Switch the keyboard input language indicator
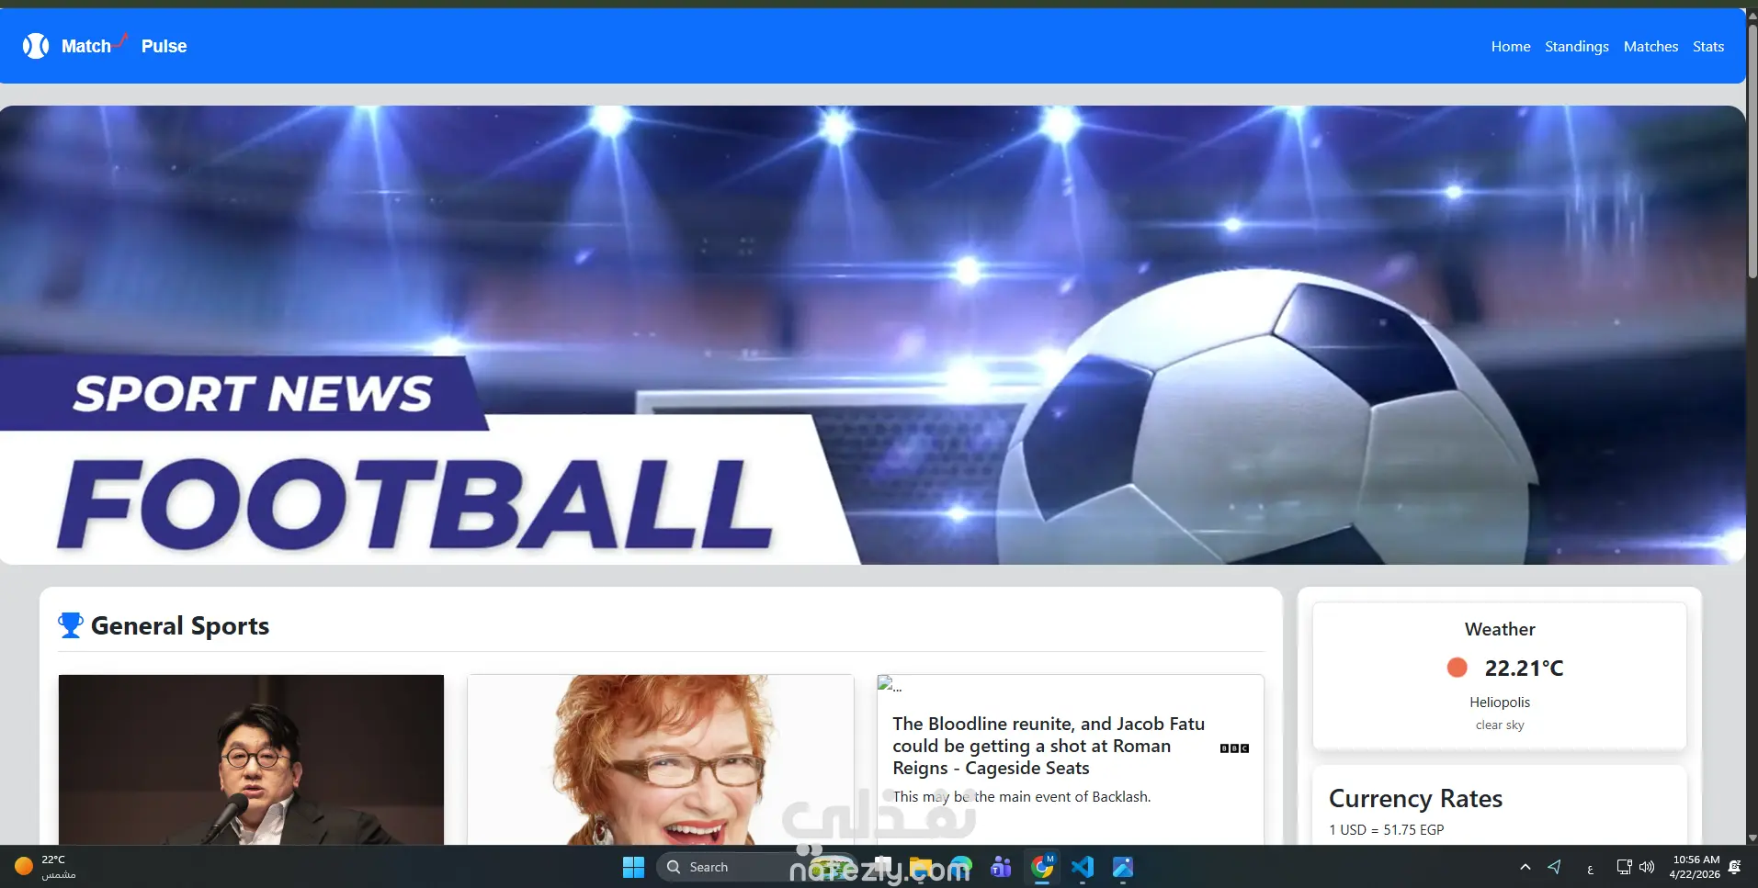The width and height of the screenshot is (1758, 888). 1590,869
